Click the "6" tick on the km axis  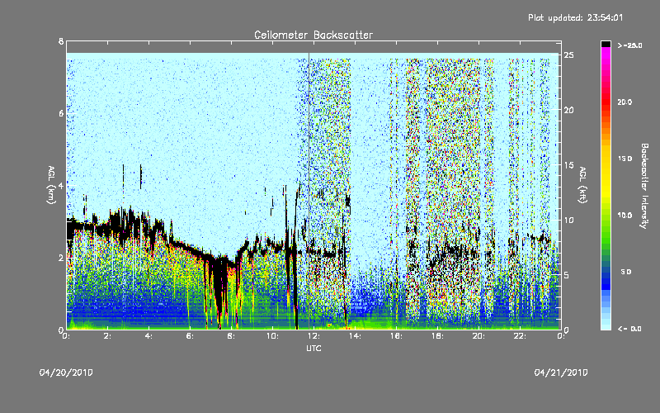61,113
